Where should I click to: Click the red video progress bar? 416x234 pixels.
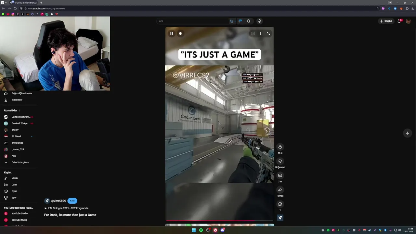coord(220,221)
